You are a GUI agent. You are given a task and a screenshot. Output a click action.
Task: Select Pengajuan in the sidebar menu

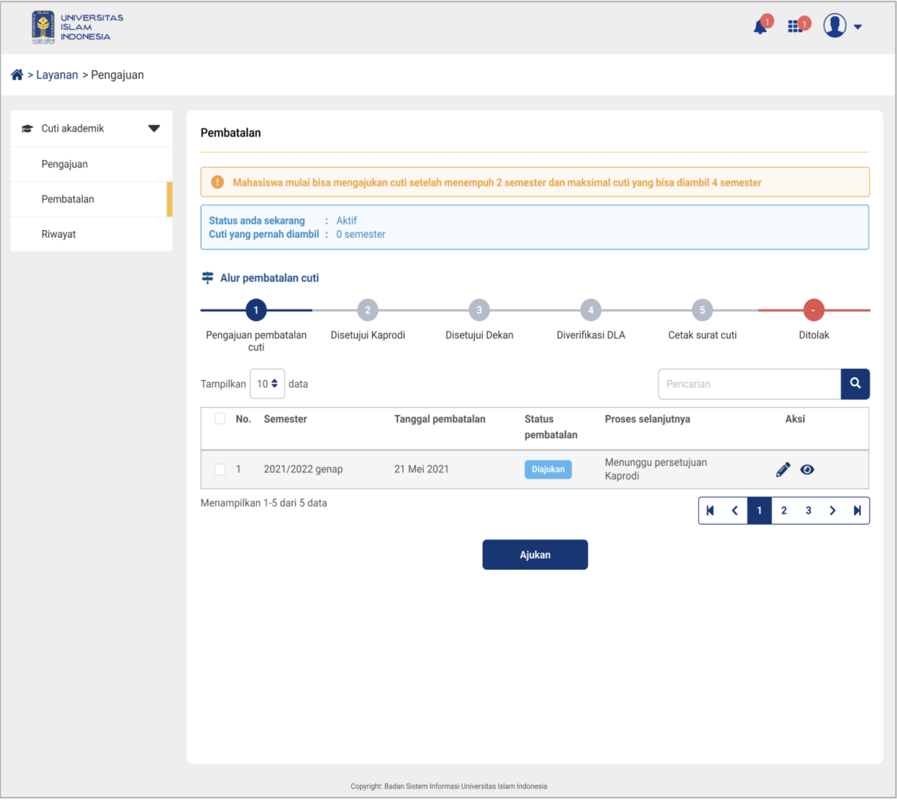coord(64,164)
